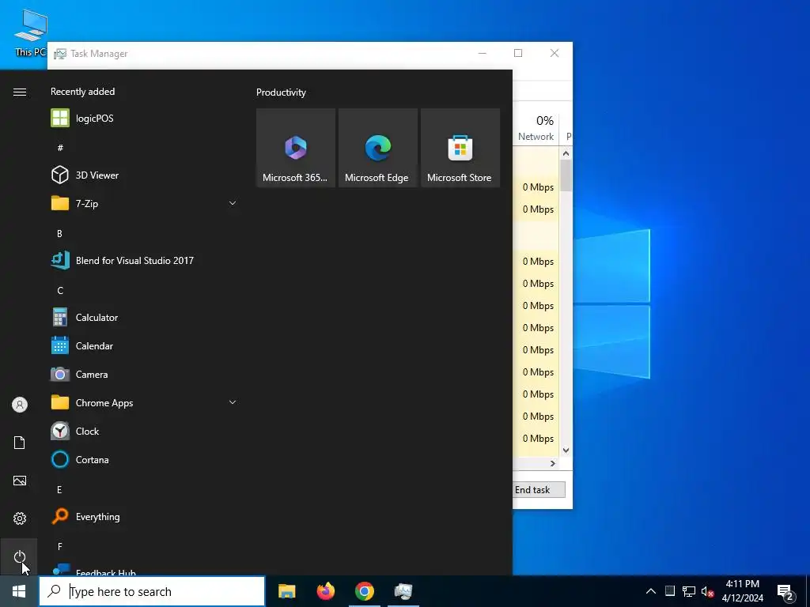Click the Productivity group title
Screen dimensions: 810x607
point(281,92)
